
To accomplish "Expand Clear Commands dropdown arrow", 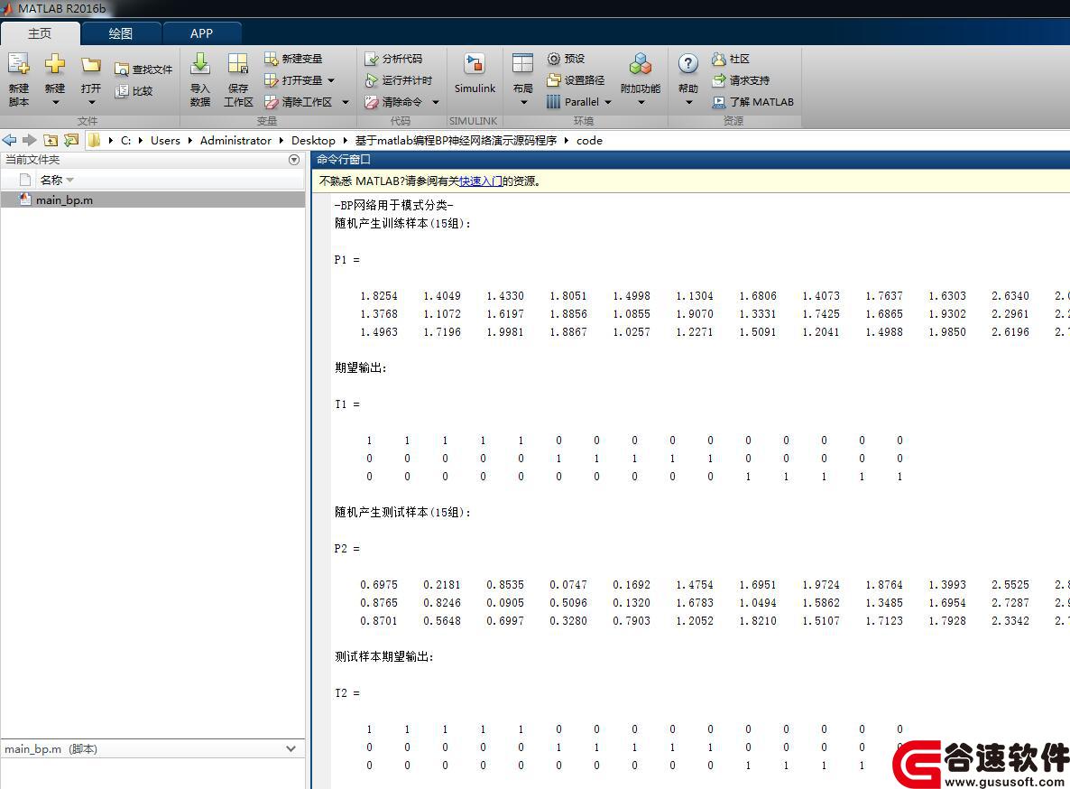I will [x=436, y=102].
